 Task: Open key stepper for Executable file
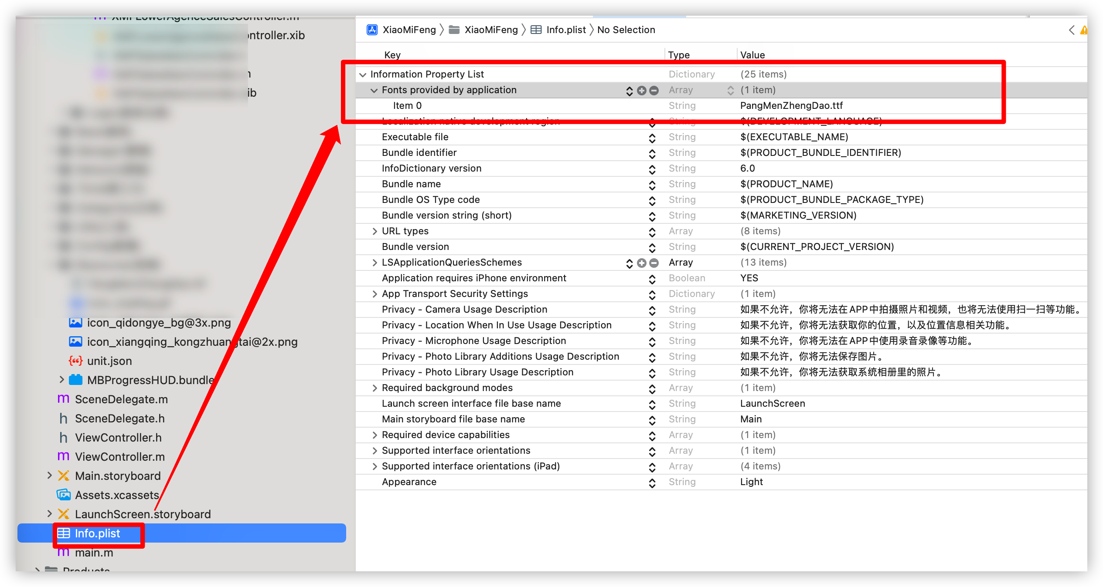pos(652,138)
